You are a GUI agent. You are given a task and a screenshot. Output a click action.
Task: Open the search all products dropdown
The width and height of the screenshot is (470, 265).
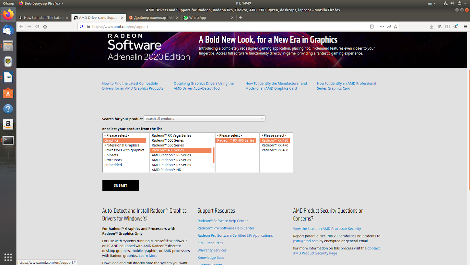[x=205, y=119]
